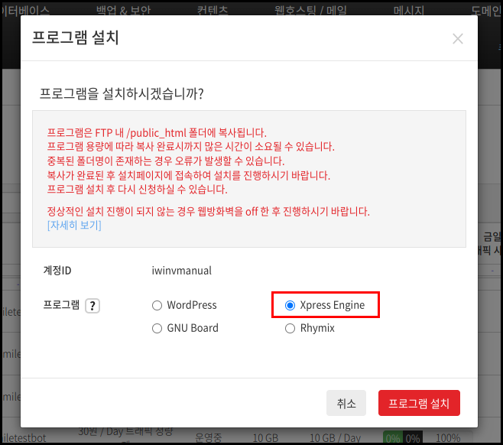This screenshot has height=445, width=503.
Task: Select the WordPress radio button
Action: [157, 305]
